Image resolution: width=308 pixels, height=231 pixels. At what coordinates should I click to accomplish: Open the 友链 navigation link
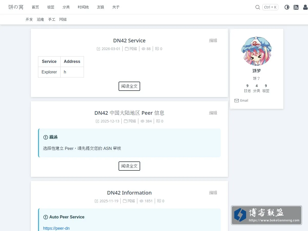pos(101,7)
